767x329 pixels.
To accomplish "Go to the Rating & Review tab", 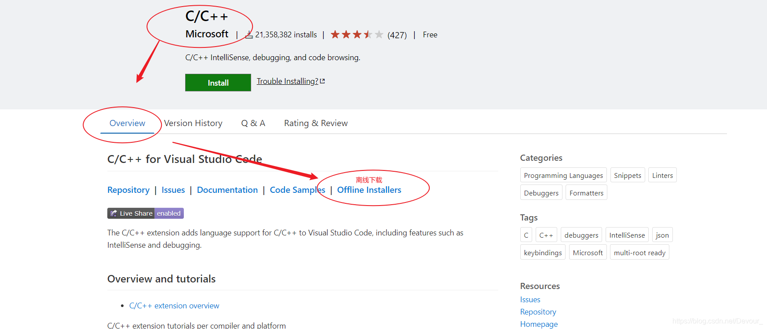I will (316, 123).
